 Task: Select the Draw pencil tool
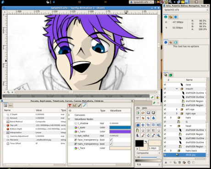[x=143, y=135]
